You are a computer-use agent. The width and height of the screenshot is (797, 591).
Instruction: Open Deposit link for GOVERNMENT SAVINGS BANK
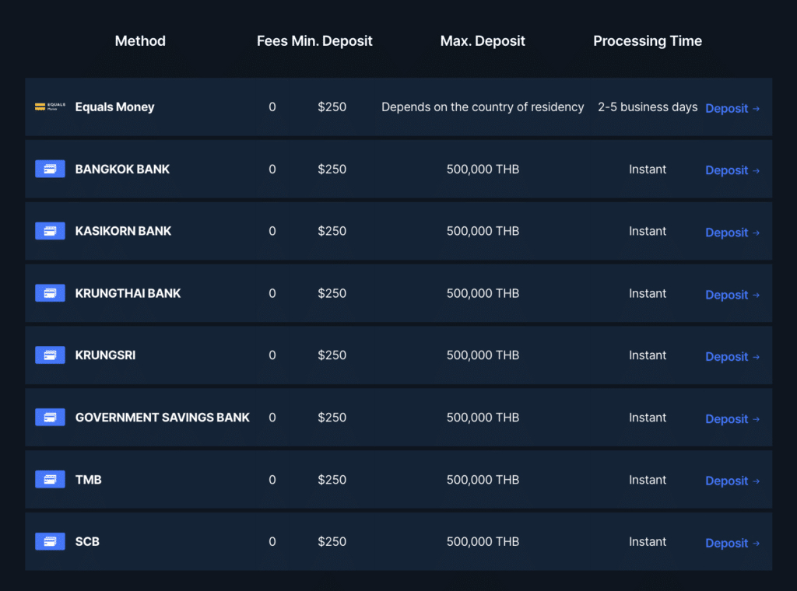point(732,419)
